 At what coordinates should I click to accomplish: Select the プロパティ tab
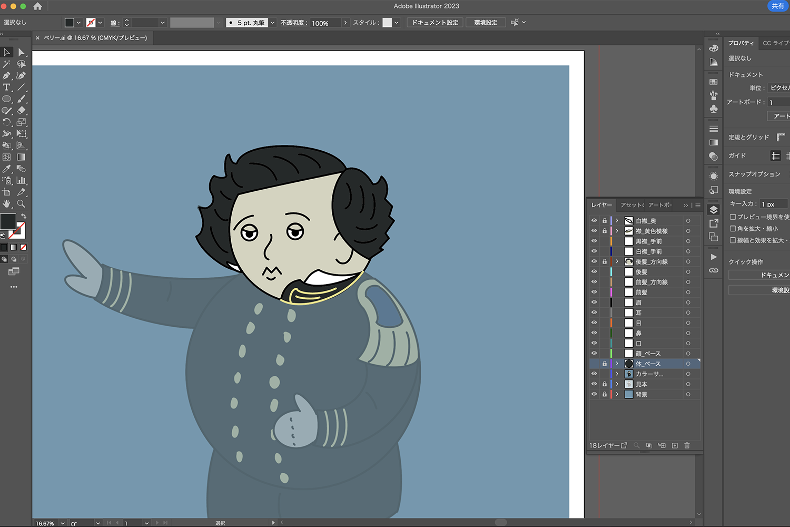coord(741,43)
